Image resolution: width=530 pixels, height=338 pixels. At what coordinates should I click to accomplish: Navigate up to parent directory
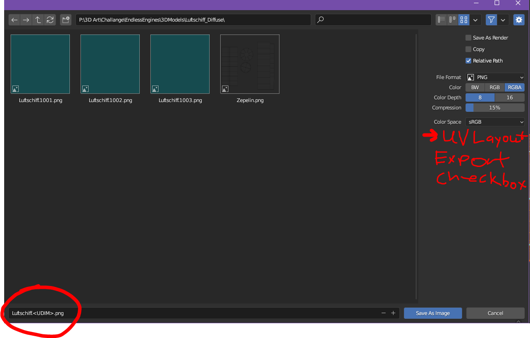(38, 20)
